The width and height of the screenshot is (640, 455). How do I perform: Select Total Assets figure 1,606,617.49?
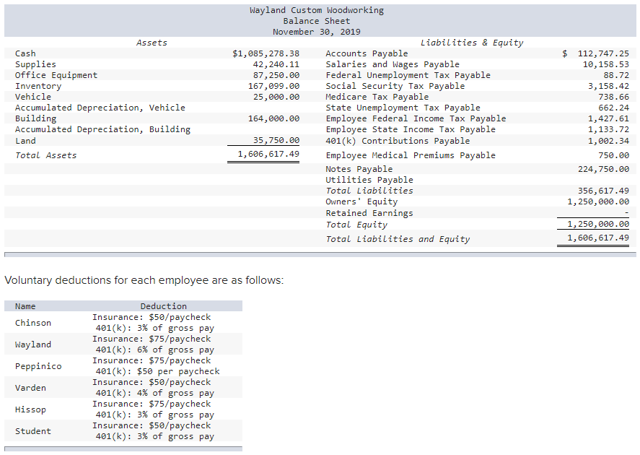[268, 154]
